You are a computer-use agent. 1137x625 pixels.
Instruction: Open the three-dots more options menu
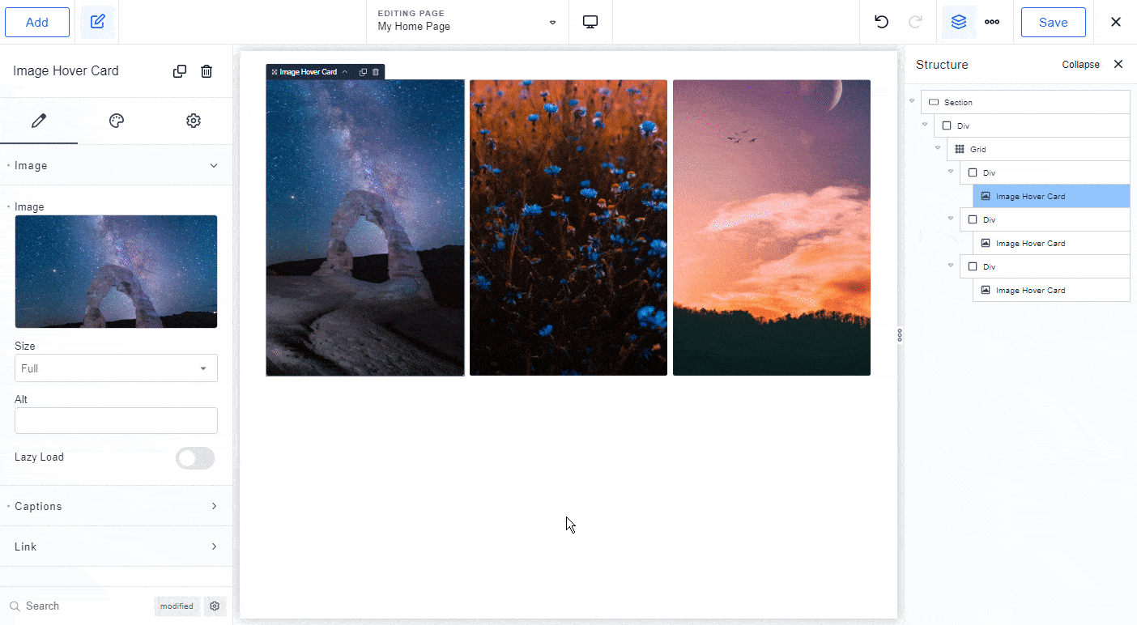(992, 22)
